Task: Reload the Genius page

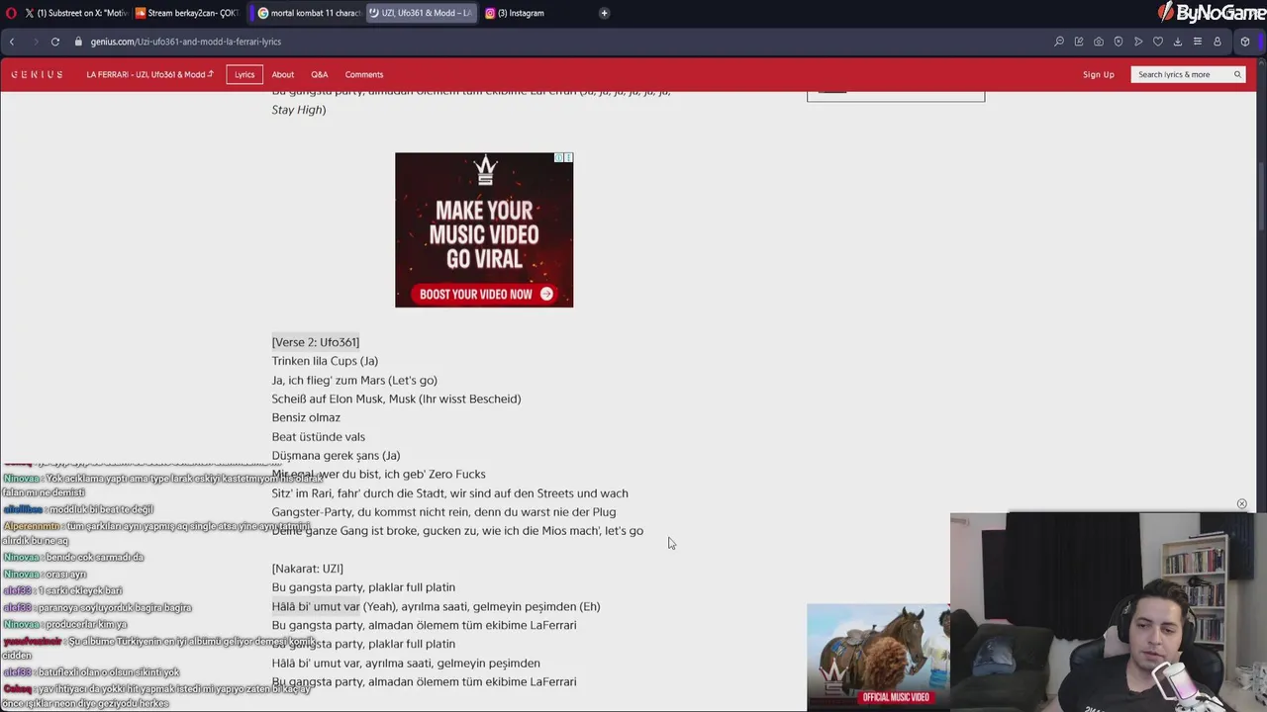Action: [x=55, y=42]
